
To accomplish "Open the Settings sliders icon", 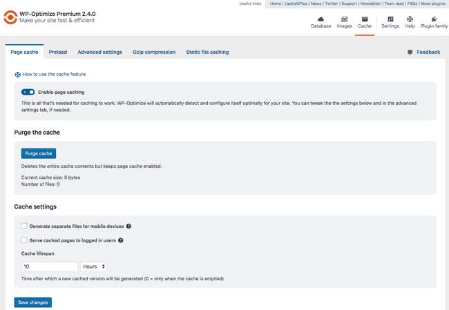I will pyautogui.click(x=390, y=19).
